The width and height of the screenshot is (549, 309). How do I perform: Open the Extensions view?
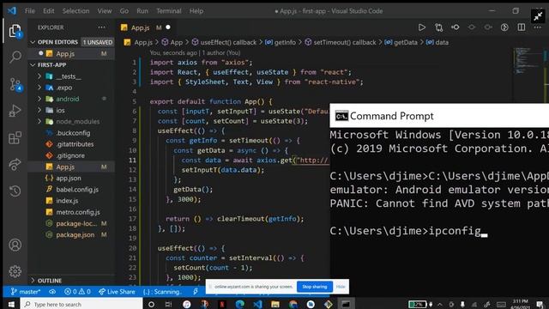15,137
